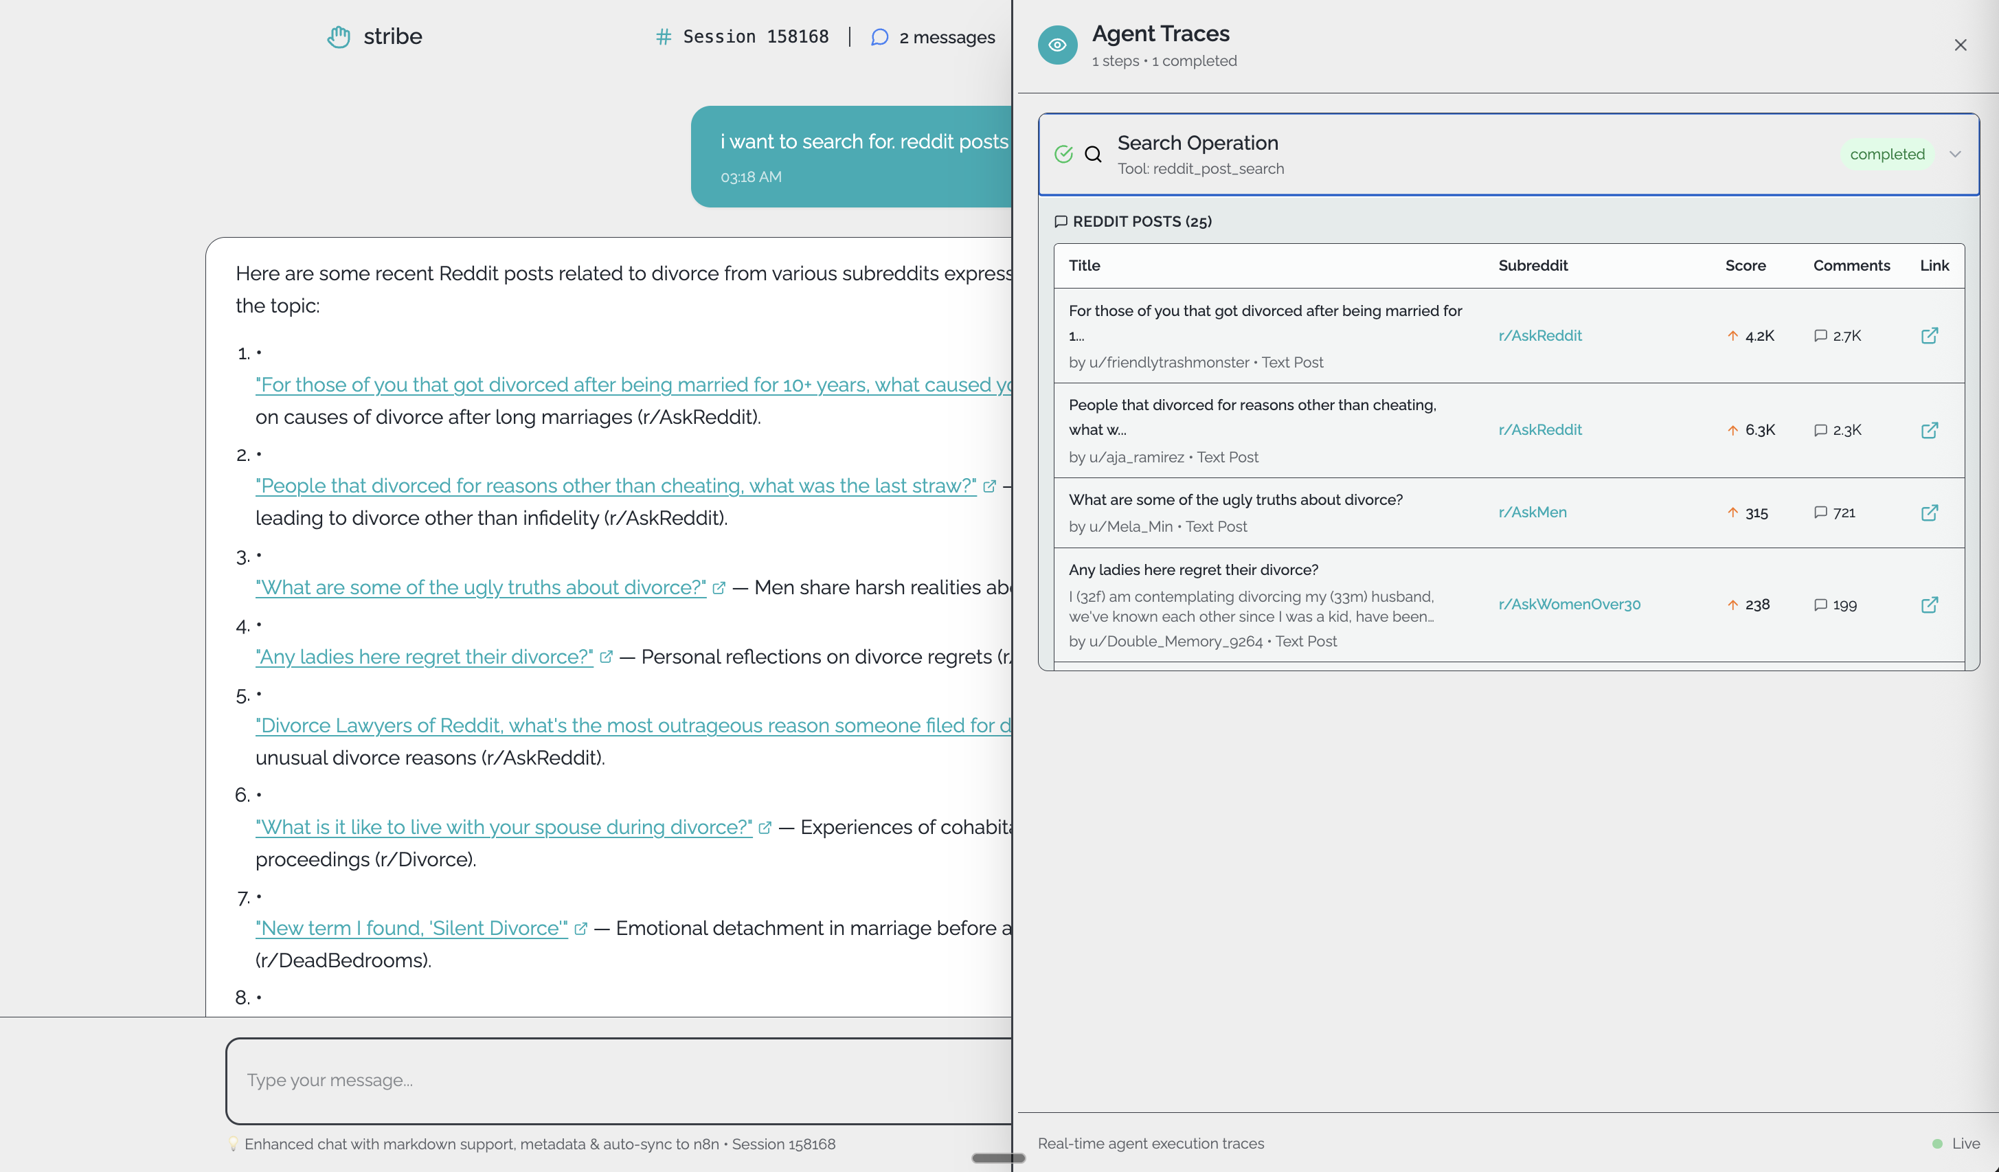The height and width of the screenshot is (1172, 1999).
Task: Click the completed status badge
Action: click(1886, 154)
